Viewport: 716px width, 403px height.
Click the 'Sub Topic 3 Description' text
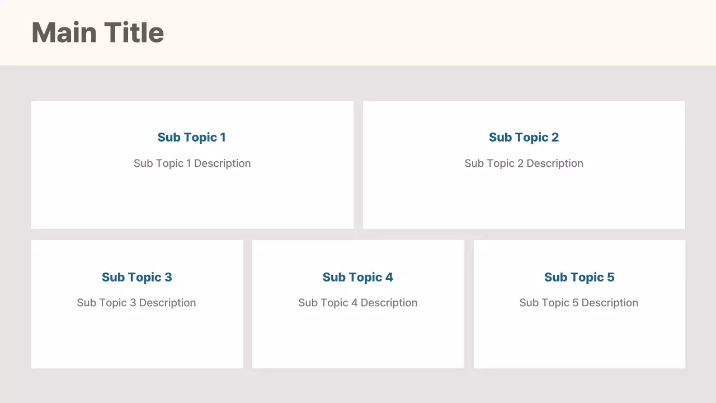pos(136,303)
